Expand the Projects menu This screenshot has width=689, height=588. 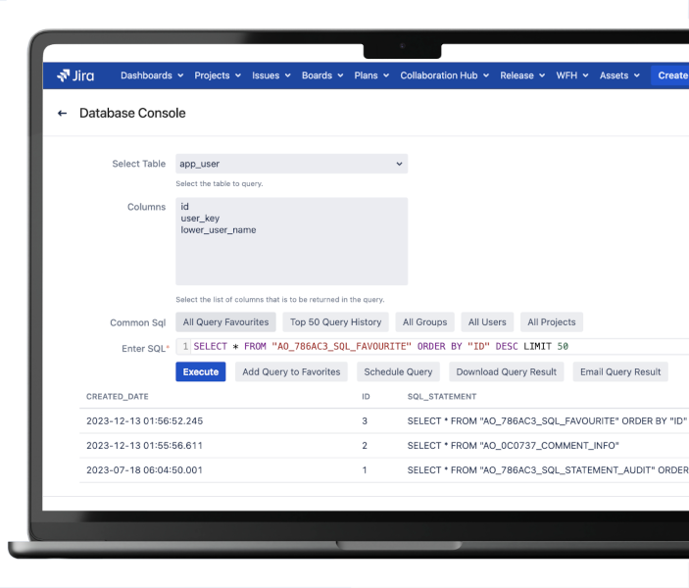(x=218, y=75)
